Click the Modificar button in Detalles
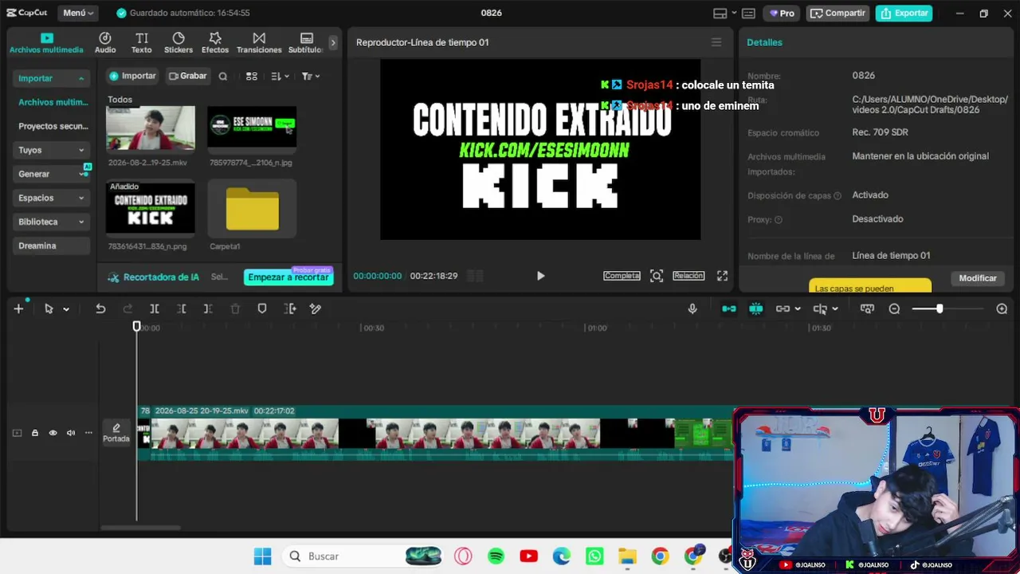The width and height of the screenshot is (1020, 574). (x=978, y=278)
